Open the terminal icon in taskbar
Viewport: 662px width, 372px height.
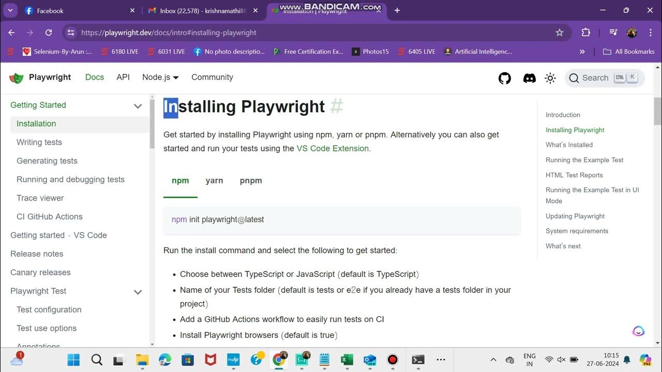[418, 360]
